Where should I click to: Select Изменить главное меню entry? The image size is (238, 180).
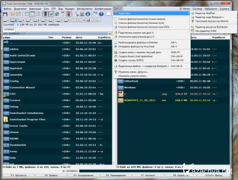click(152, 76)
